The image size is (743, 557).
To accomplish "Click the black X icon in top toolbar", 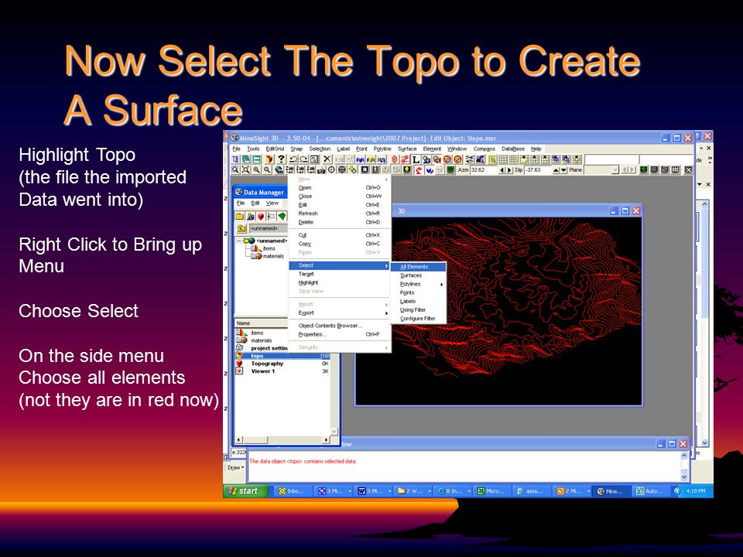I will [327, 159].
